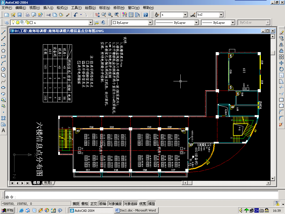This screenshot has width=285, height=214.
Task: Select the Erase tool in modify toolbar
Action: (281, 32)
